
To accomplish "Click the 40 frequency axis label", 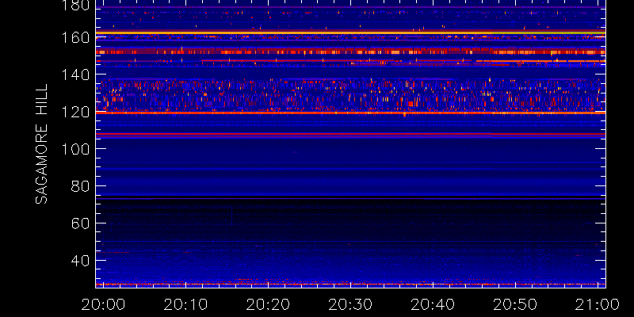I will coord(81,261).
